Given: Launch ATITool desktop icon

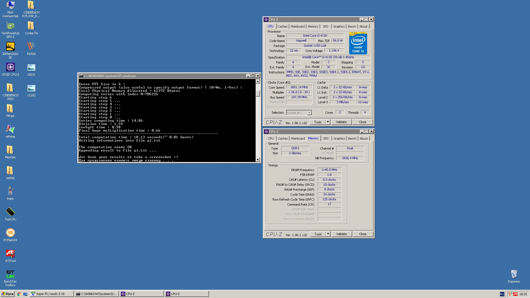Looking at the screenshot, I should coord(10,256).
